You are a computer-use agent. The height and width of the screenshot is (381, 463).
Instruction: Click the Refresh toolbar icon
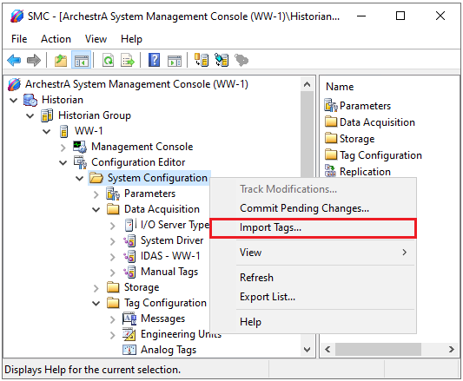108,61
